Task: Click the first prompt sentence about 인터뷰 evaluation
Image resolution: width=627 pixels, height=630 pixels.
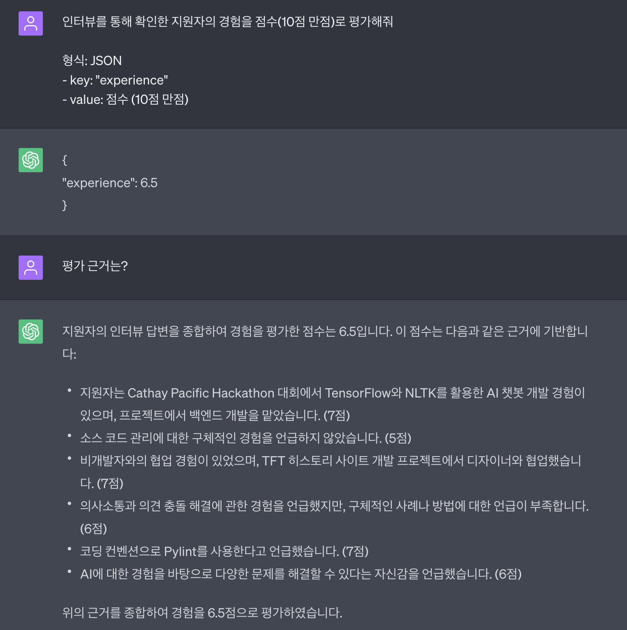Action: pyautogui.click(x=227, y=21)
